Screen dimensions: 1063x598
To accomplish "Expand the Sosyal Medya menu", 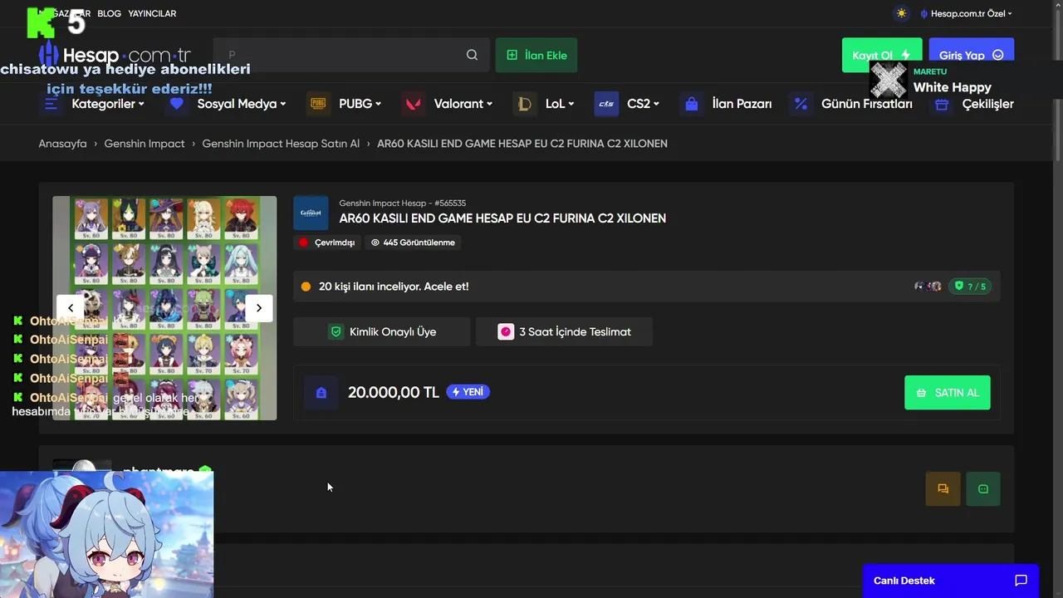I will coord(241,104).
